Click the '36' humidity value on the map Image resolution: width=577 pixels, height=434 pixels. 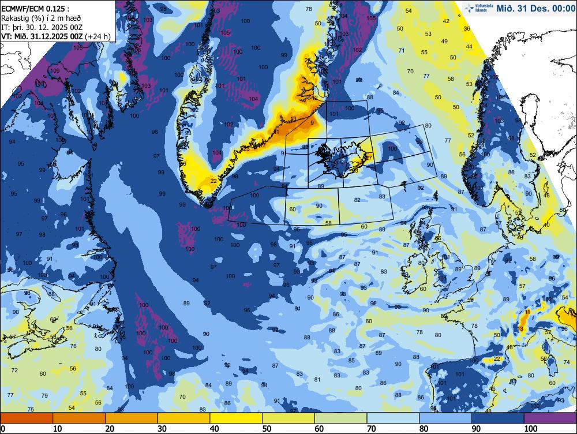[x=467, y=28]
